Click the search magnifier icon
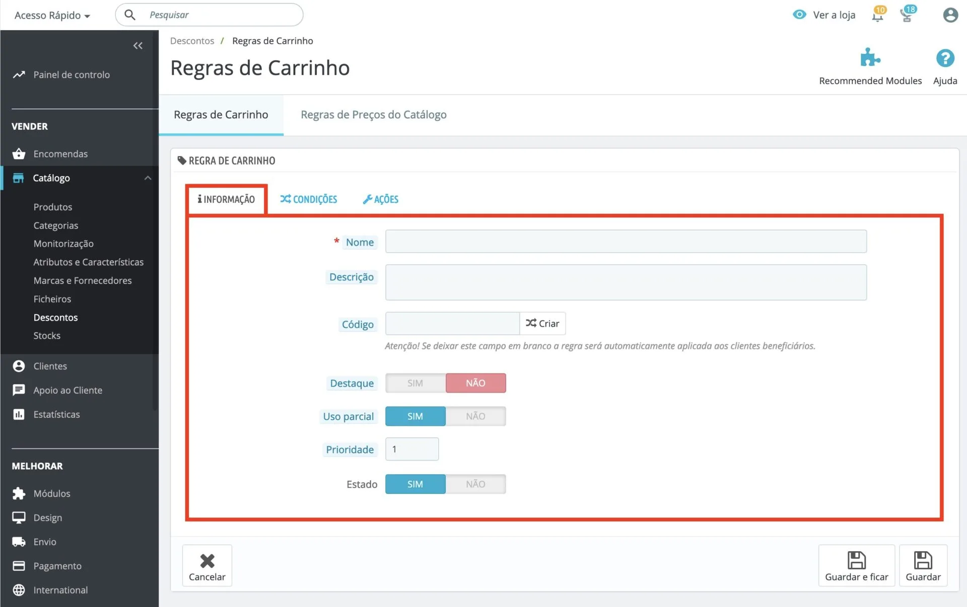 (x=130, y=15)
